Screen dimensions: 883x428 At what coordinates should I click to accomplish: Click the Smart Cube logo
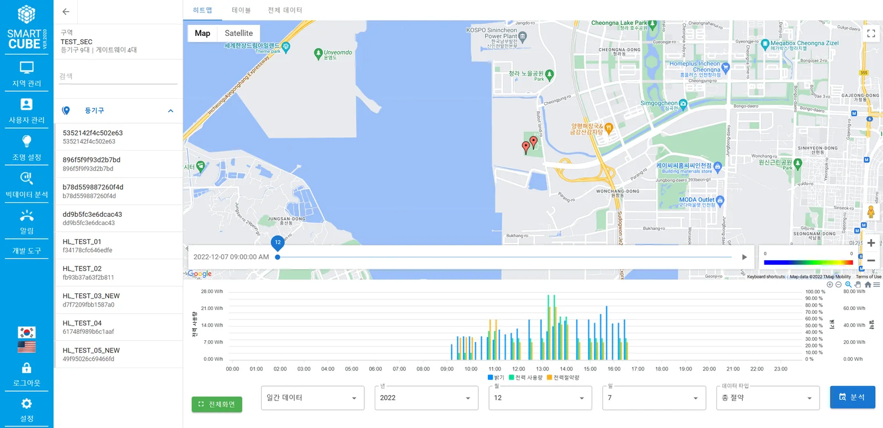(26, 27)
